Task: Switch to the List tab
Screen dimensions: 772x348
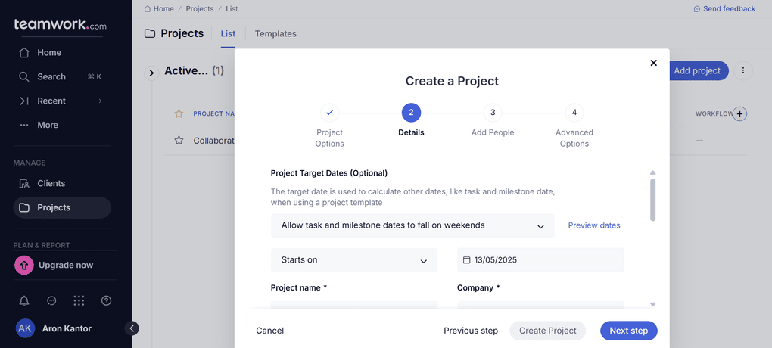Action: 228,34
